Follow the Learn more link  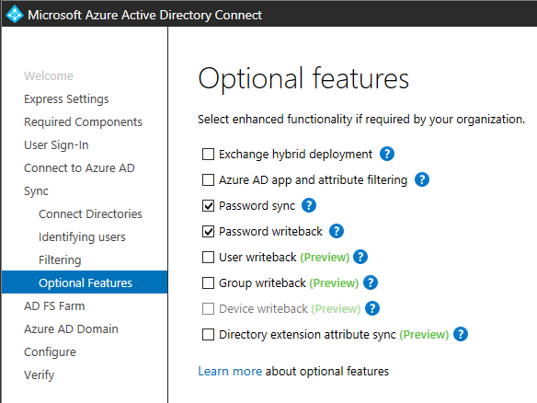click(230, 371)
